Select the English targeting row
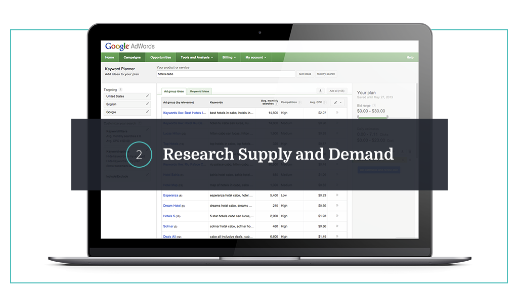 pyautogui.click(x=127, y=104)
